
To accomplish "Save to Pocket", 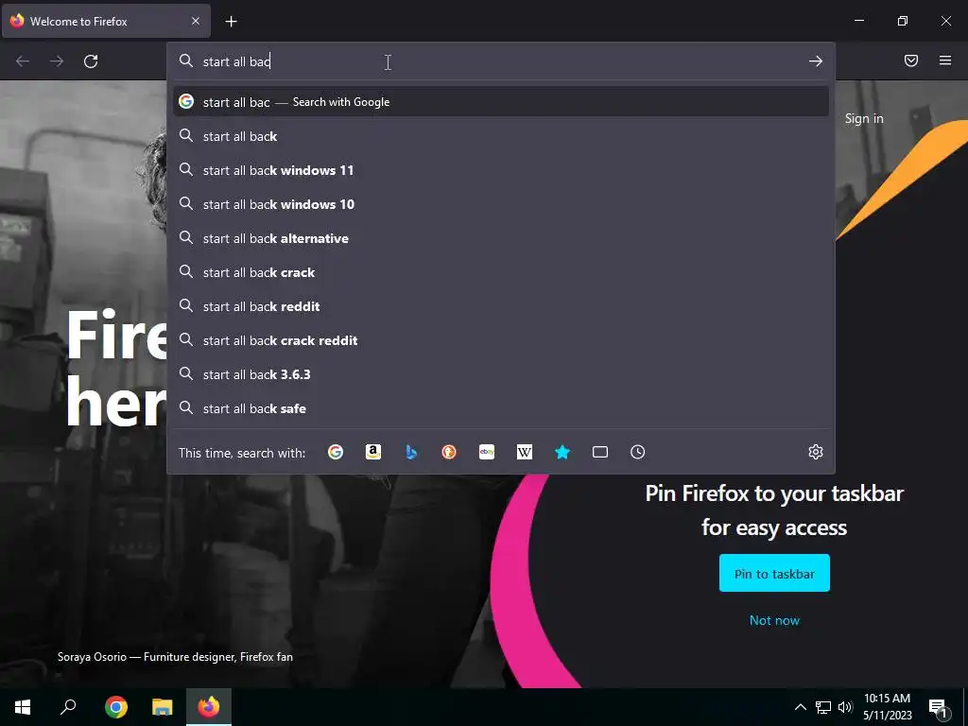I will [x=911, y=60].
